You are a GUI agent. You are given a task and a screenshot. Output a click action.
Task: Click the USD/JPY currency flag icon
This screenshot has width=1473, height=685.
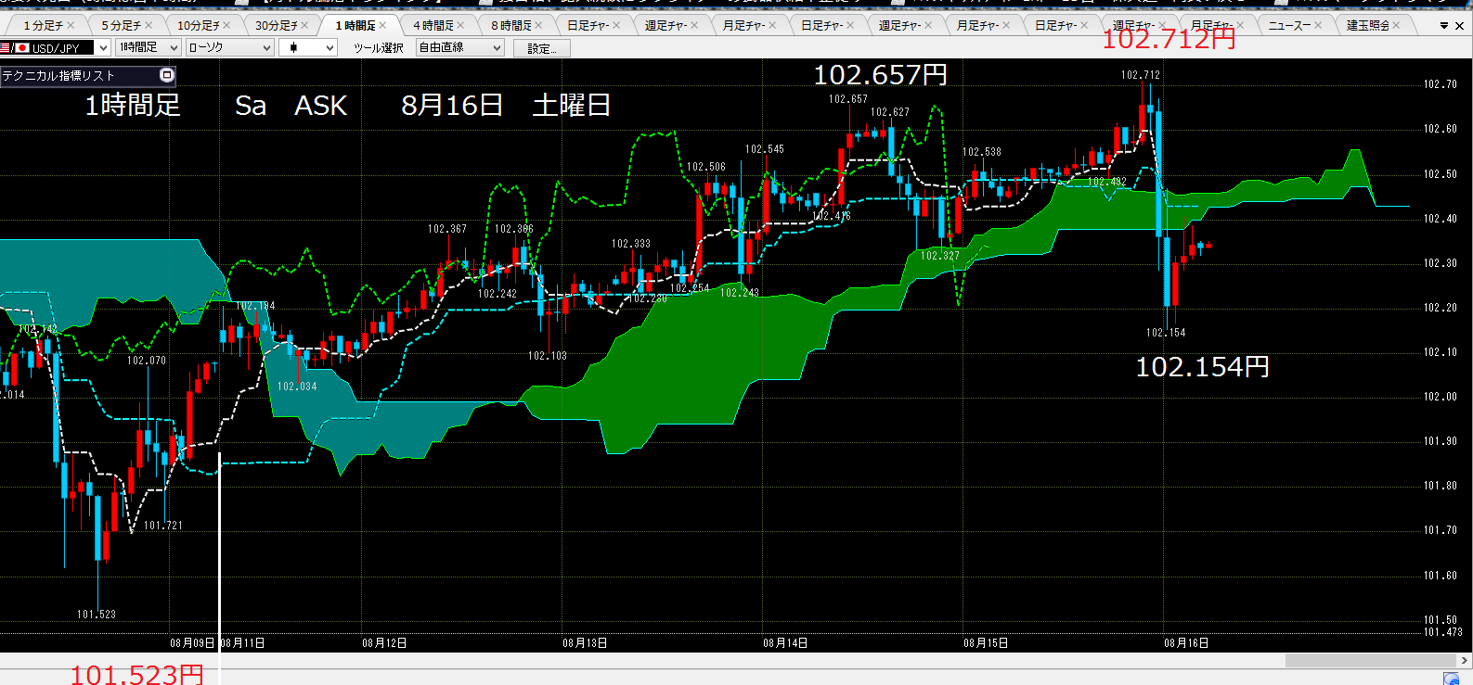pyautogui.click(x=15, y=47)
